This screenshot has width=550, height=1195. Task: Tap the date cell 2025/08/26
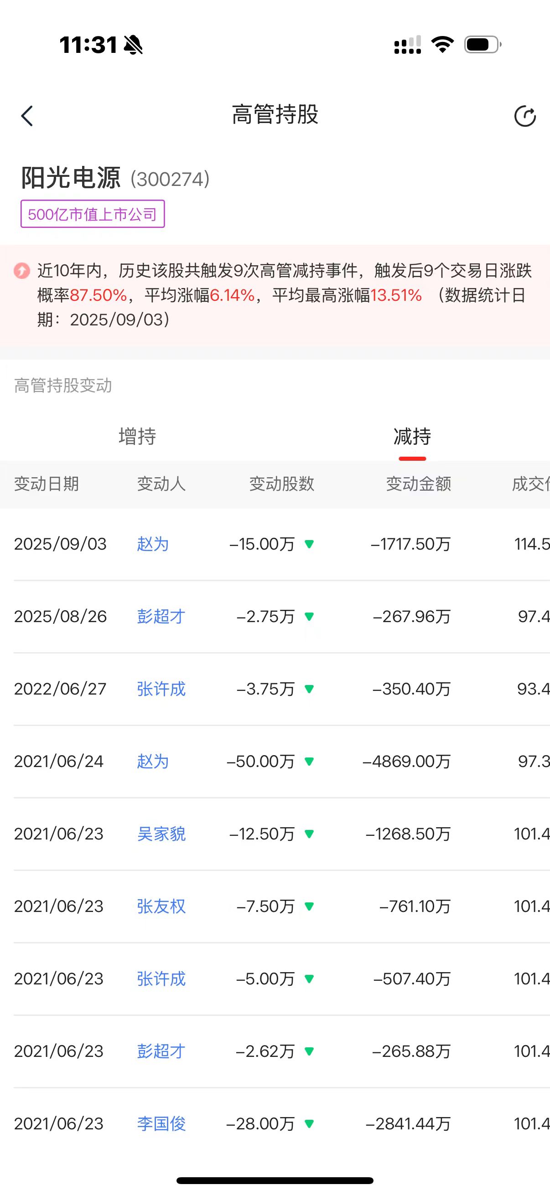tap(60, 616)
